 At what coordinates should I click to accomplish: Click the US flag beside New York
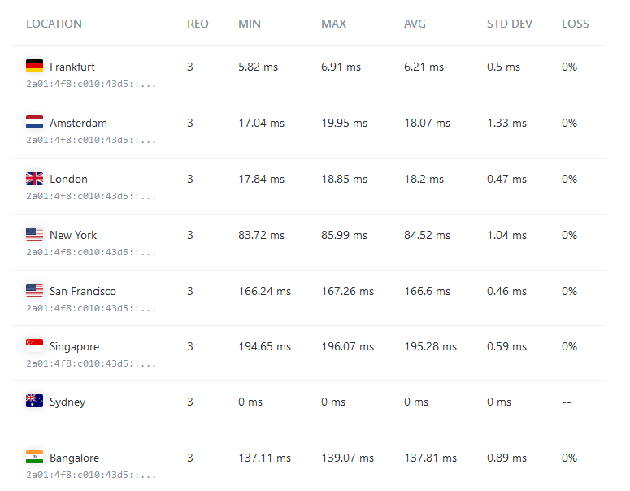point(34,235)
